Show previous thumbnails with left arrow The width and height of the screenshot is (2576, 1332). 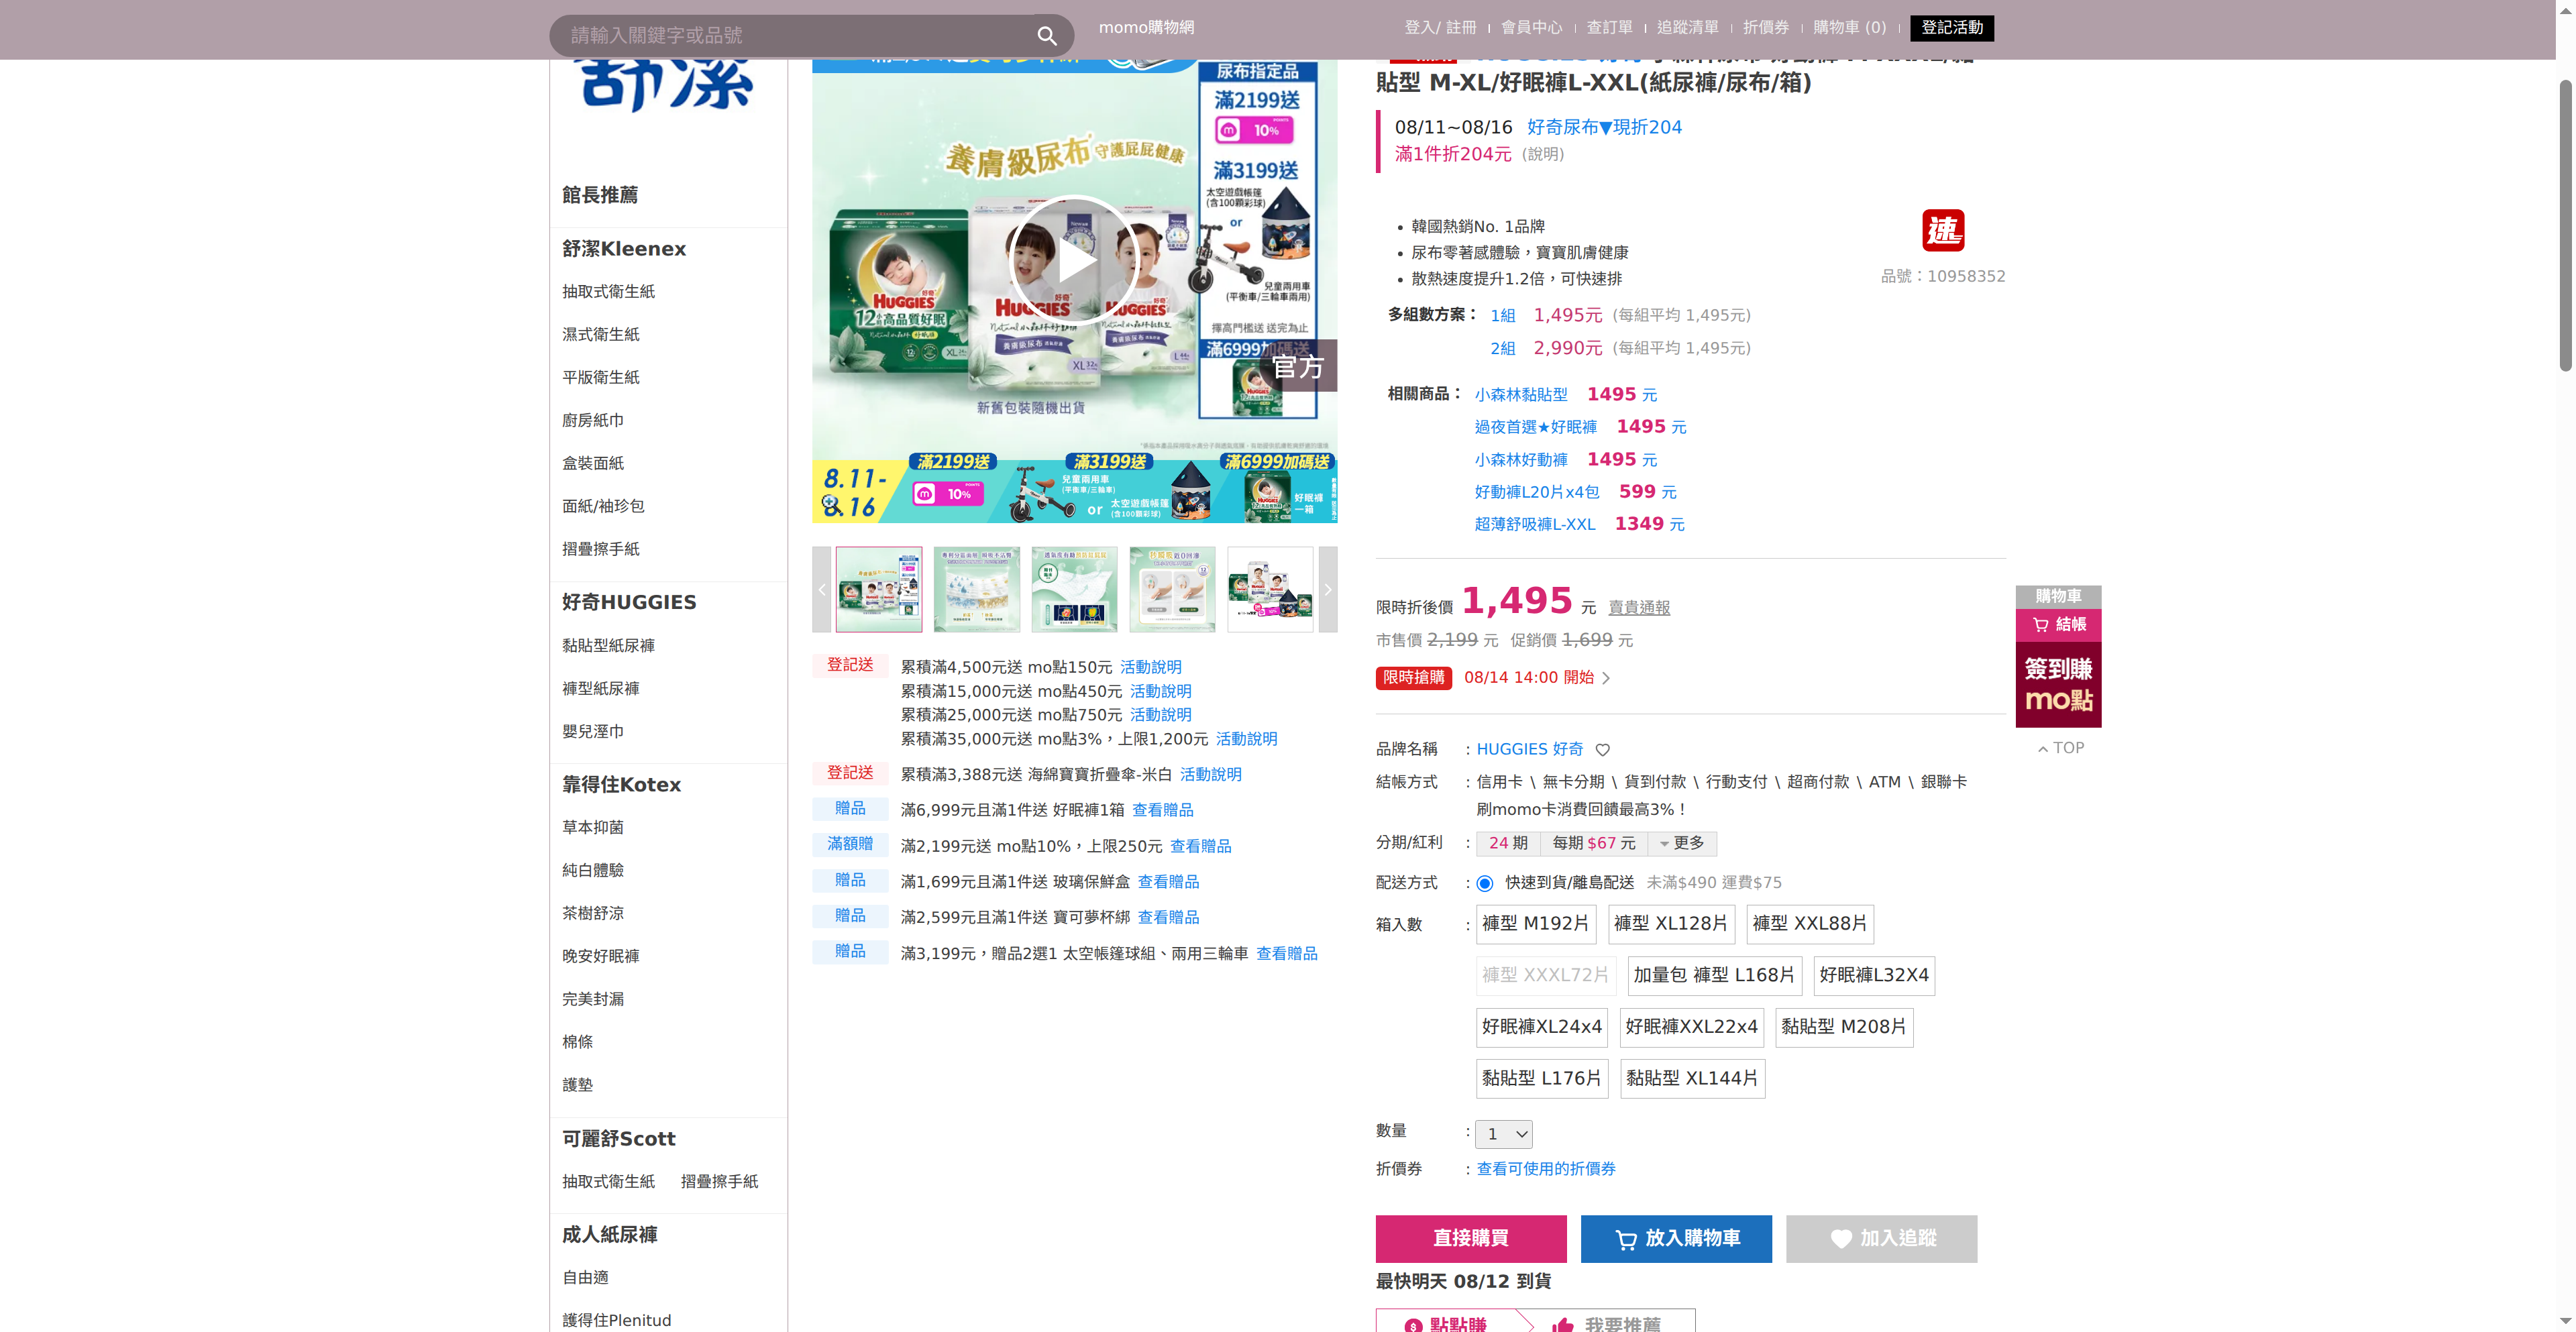[x=821, y=590]
